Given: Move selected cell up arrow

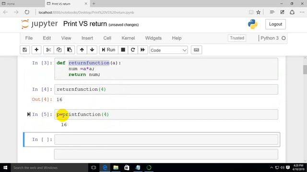Looking at the screenshot, I should pos(82,50).
